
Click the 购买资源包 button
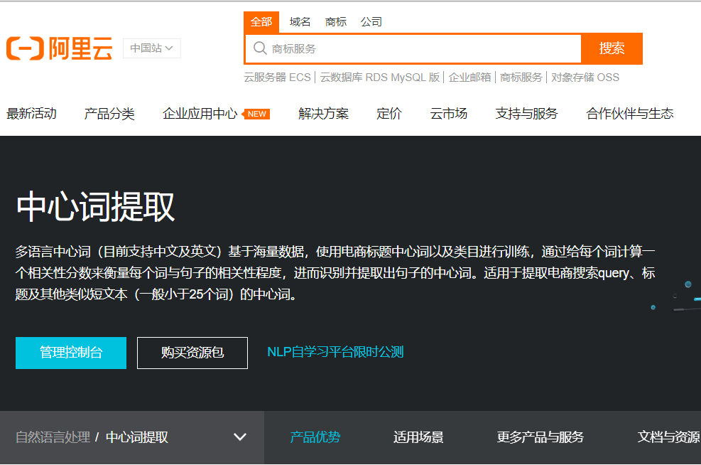(x=192, y=353)
